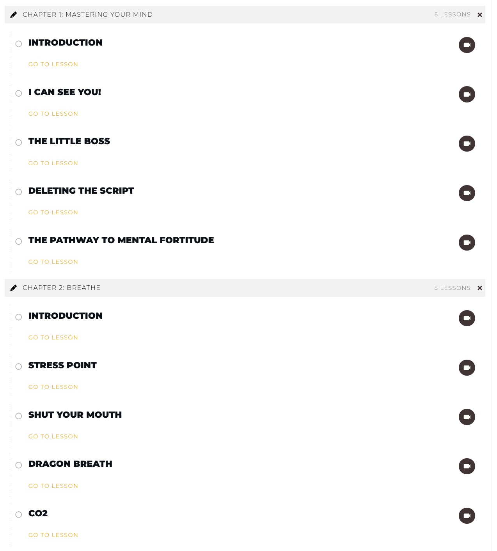
Task: Click Go To Lesson under The Little Boss
Action: (x=53, y=163)
